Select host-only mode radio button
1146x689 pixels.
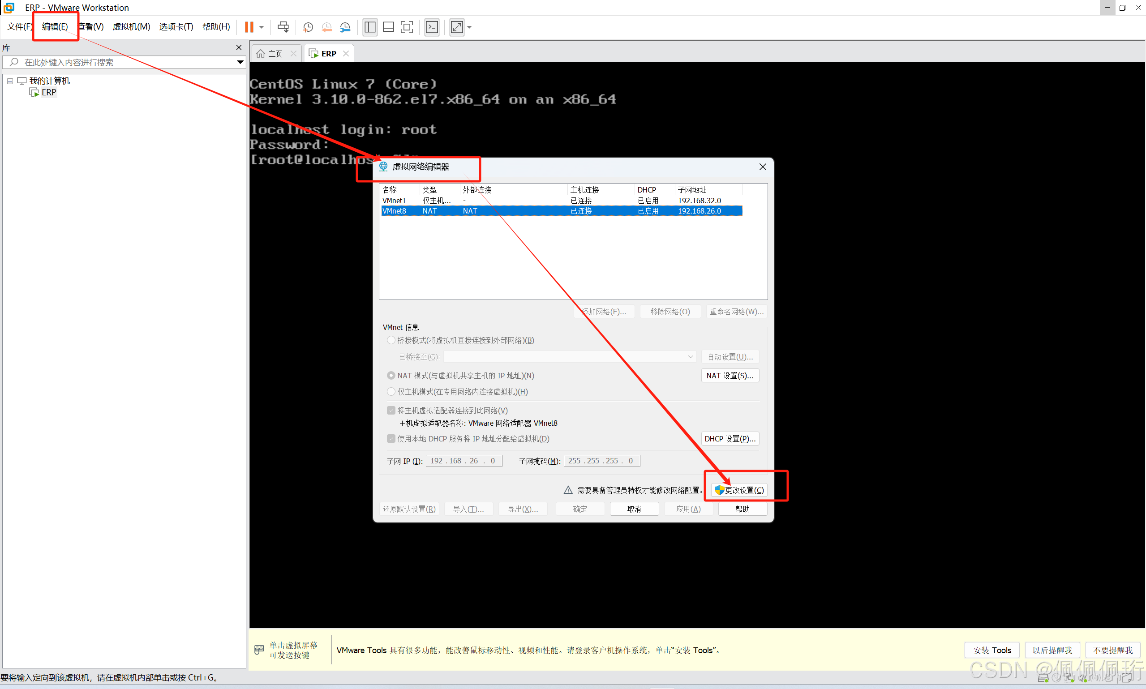[x=391, y=392]
